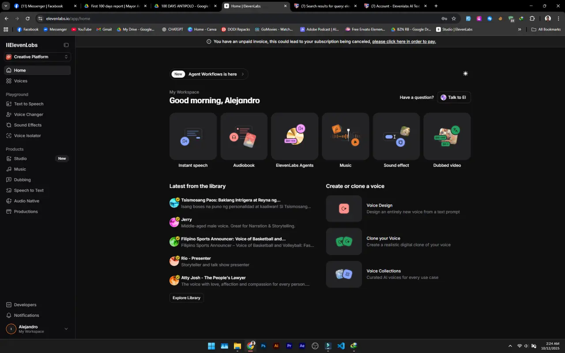Expand hidden bookmarks overflow chevron
Viewport: 565px width, 353px height.
[520, 30]
